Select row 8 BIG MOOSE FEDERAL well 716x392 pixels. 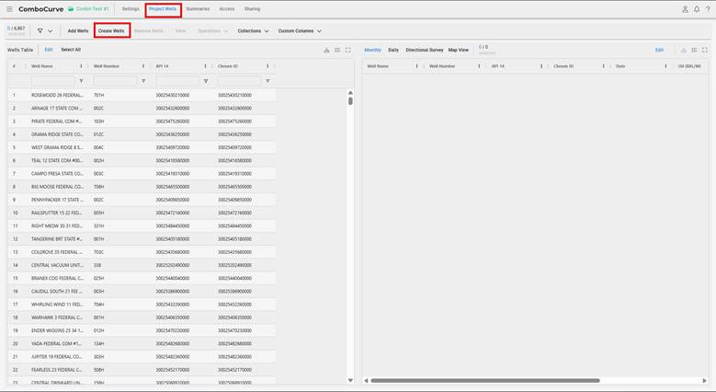[142, 187]
